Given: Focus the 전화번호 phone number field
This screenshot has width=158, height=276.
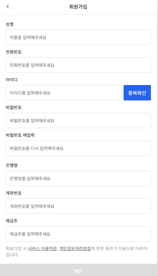Looking at the screenshot, I should [x=78, y=65].
